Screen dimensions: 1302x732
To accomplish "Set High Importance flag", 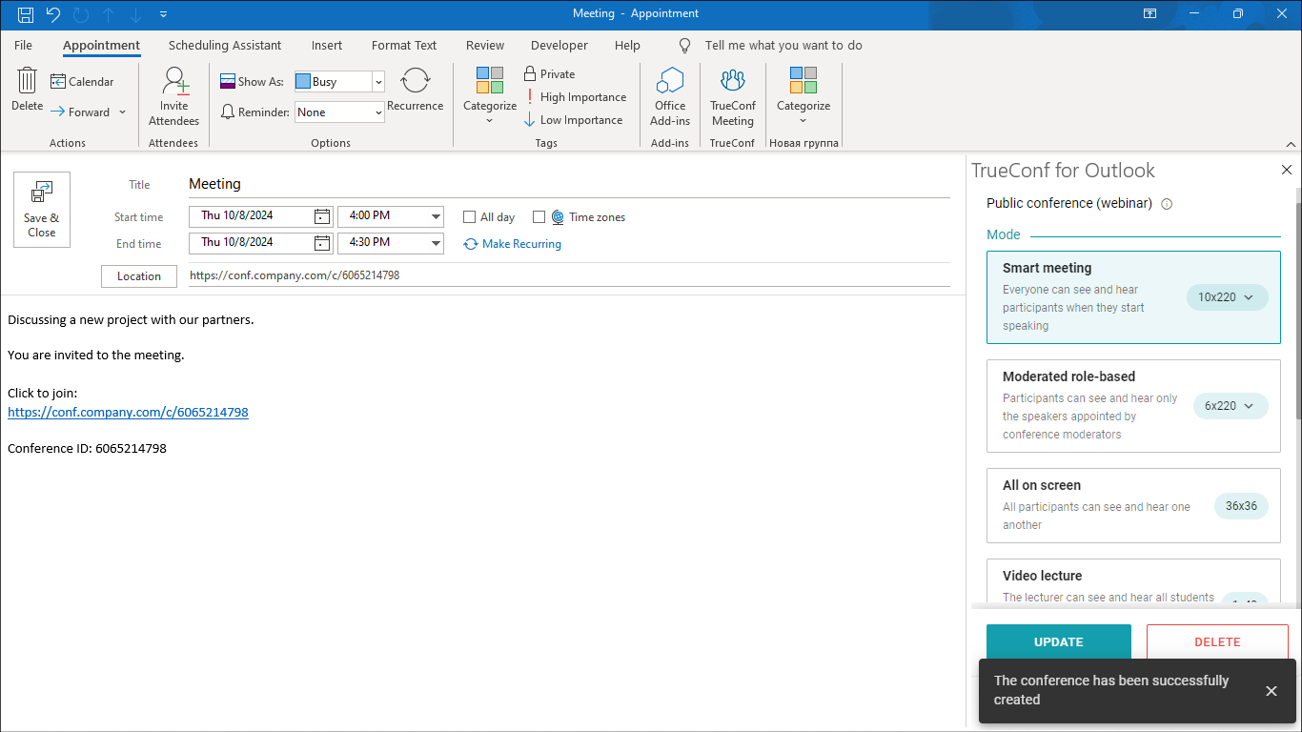I will [576, 97].
